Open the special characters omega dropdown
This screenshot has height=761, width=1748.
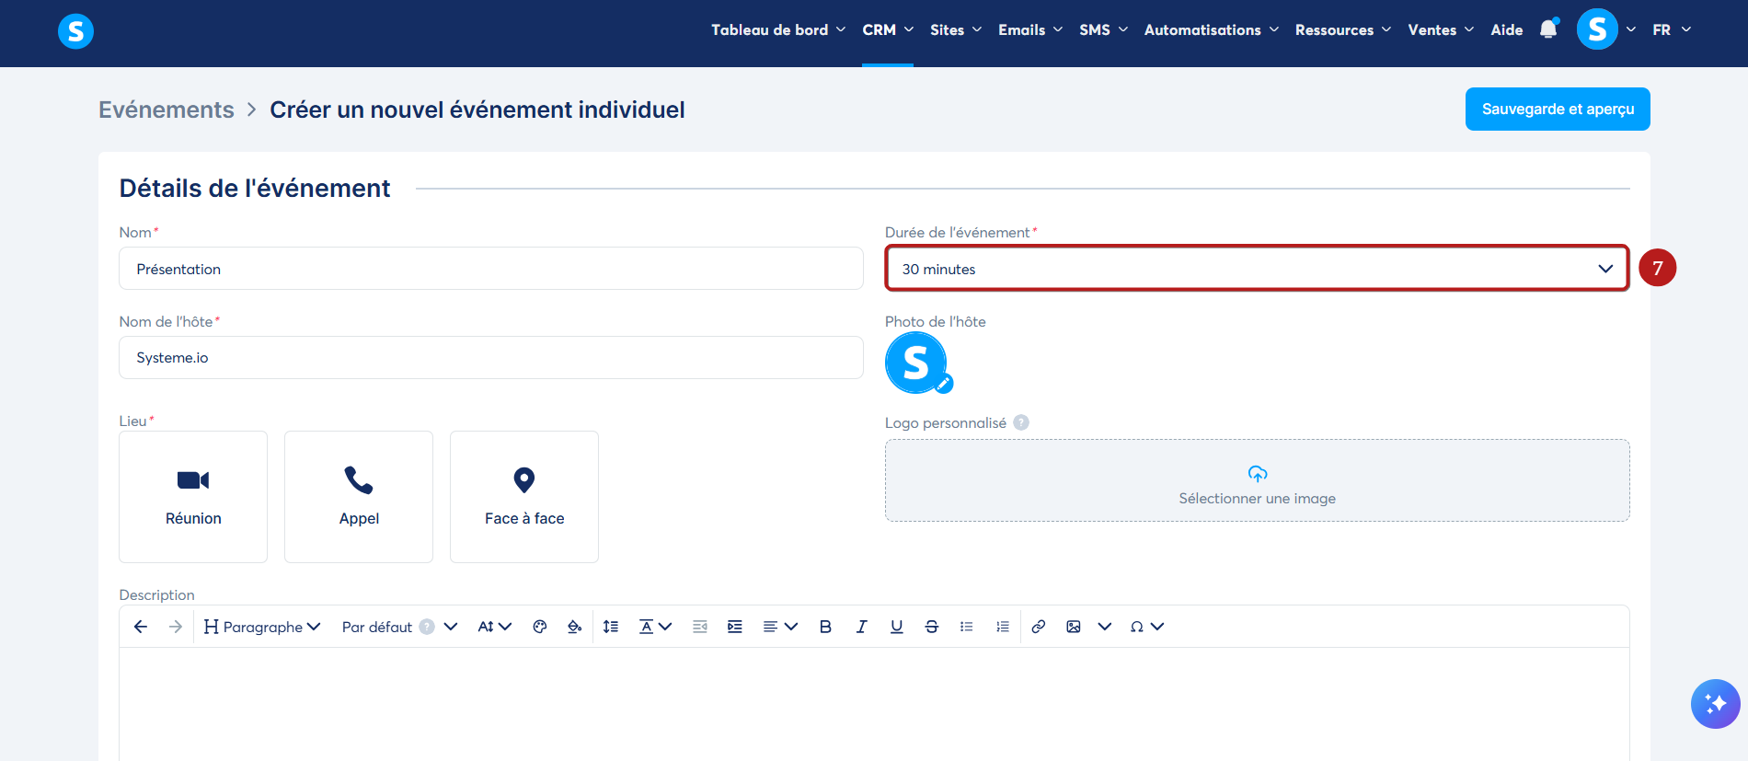click(x=1147, y=627)
